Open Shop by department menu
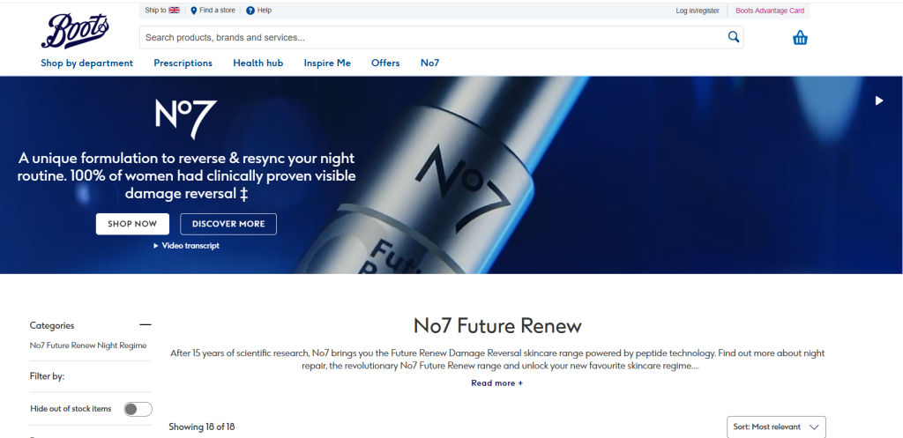903x438 pixels. pyautogui.click(x=87, y=63)
